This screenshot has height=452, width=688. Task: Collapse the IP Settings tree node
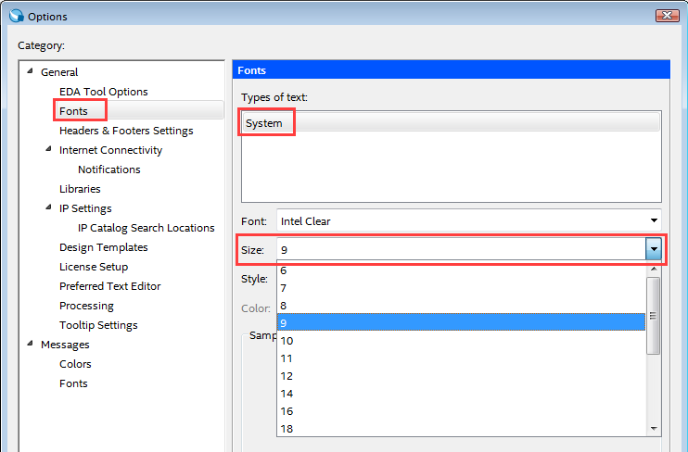(48, 208)
